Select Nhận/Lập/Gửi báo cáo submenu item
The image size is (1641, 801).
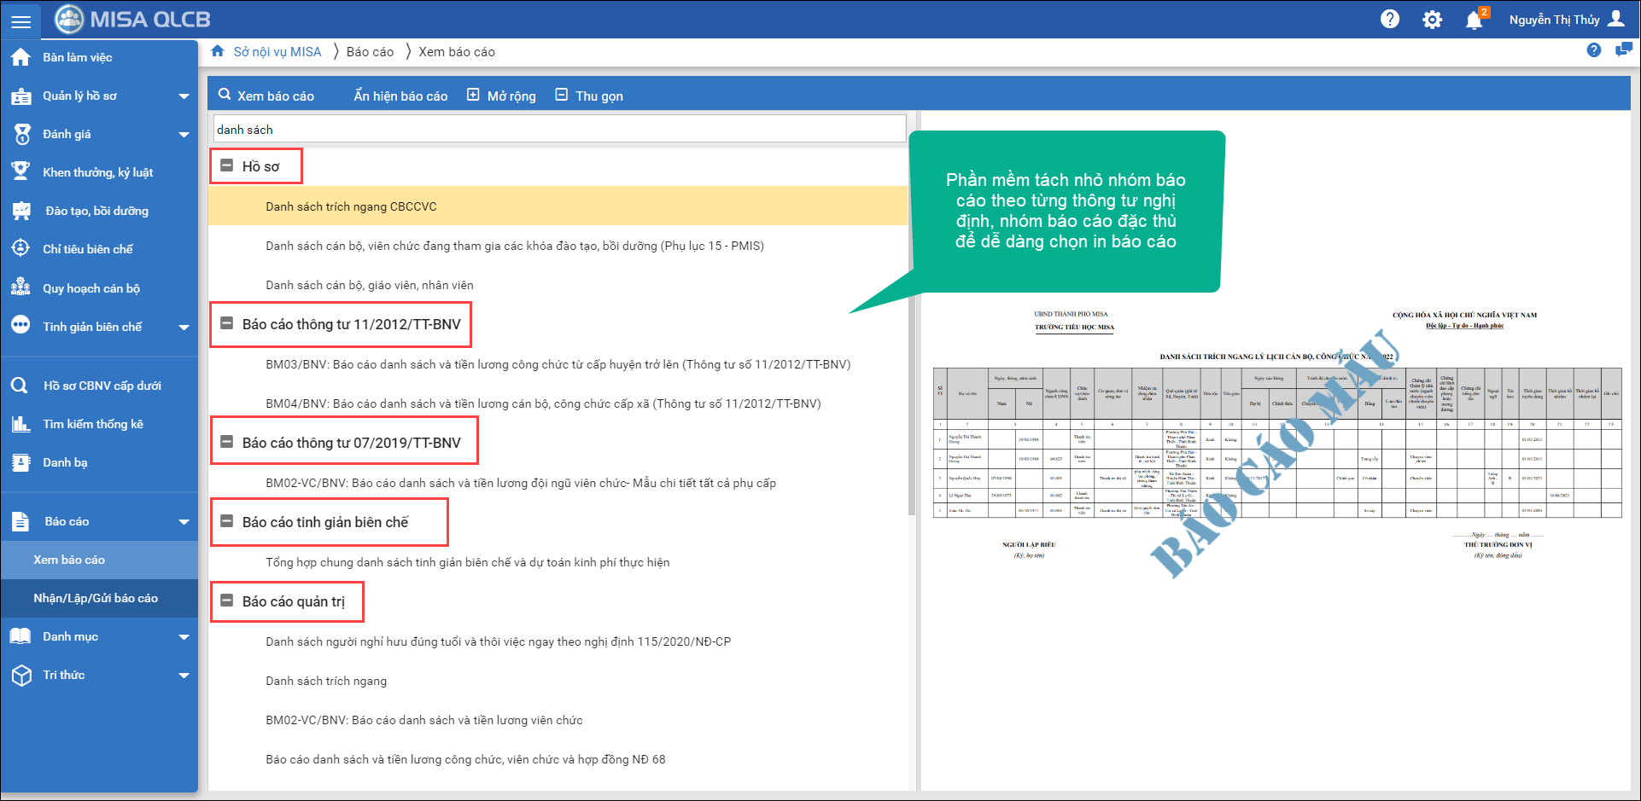96,598
